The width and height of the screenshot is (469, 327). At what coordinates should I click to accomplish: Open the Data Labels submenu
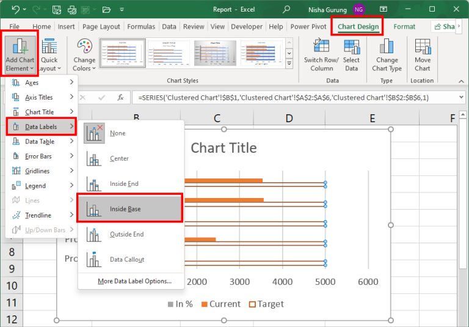42,127
